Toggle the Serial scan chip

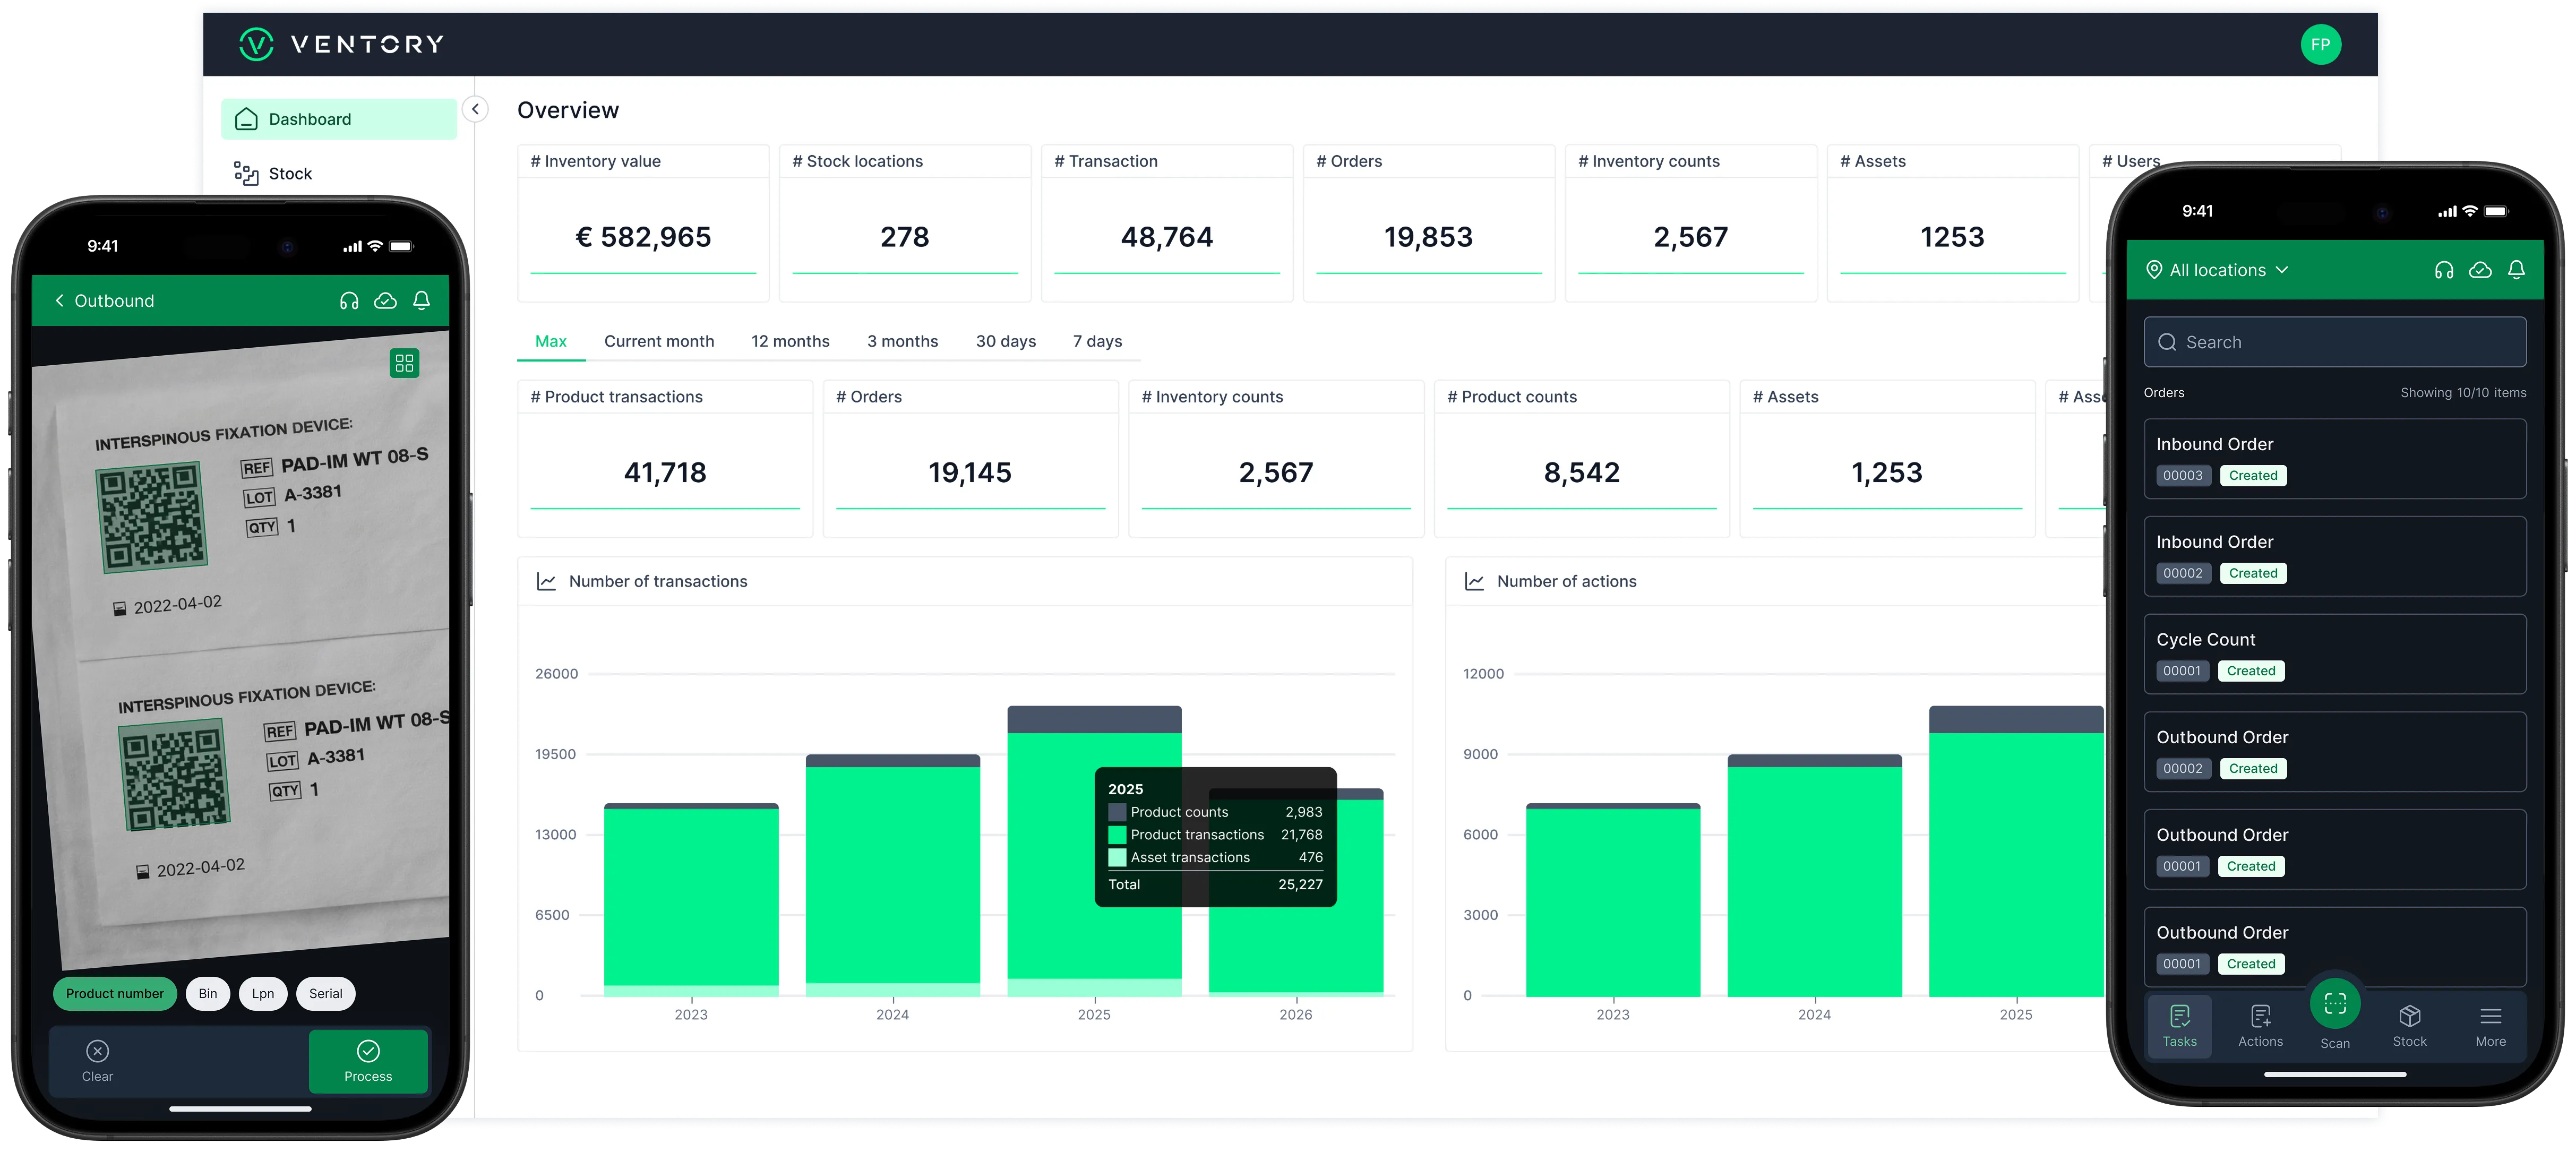325,993
